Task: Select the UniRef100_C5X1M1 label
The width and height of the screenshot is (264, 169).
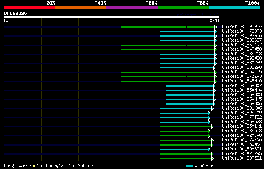Action: click(x=242, y=127)
